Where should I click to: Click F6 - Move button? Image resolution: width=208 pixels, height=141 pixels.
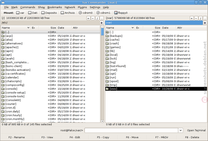(132, 137)
